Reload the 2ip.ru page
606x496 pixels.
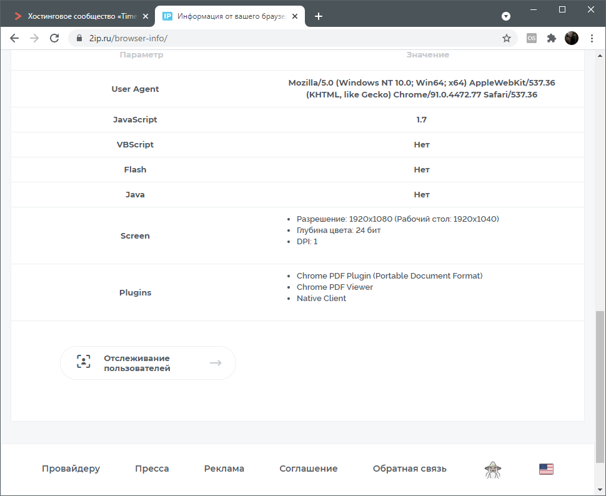click(54, 38)
